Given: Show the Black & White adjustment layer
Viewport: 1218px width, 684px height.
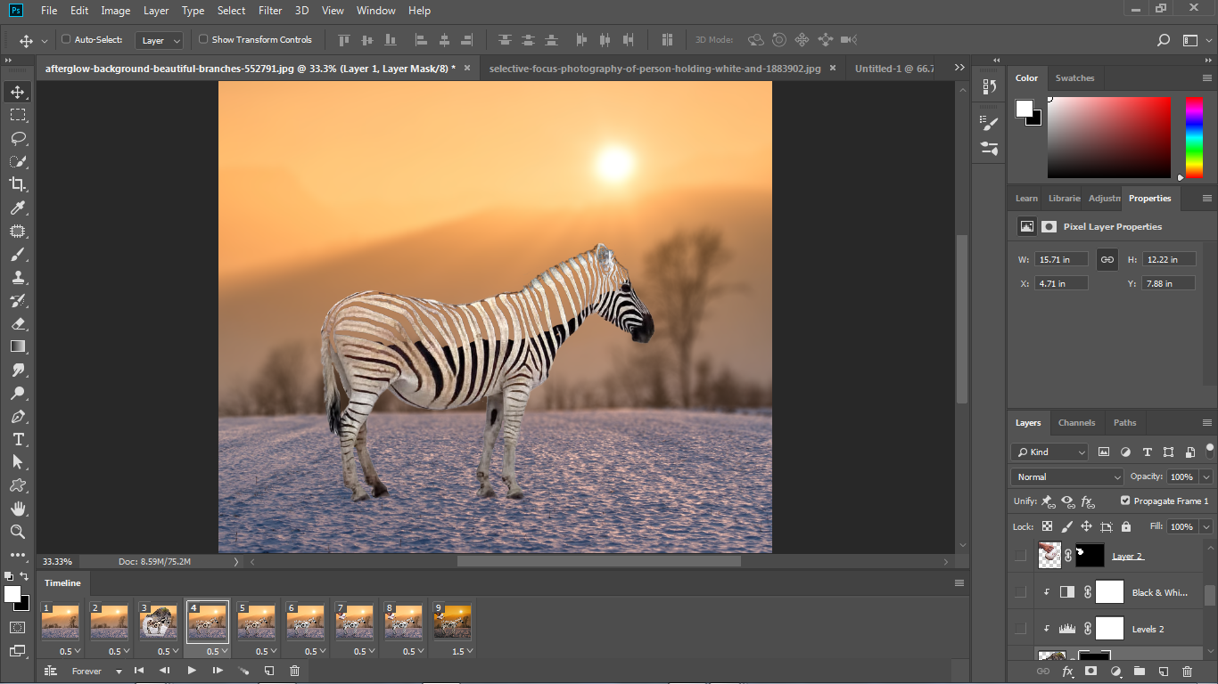Looking at the screenshot, I should (1020, 592).
